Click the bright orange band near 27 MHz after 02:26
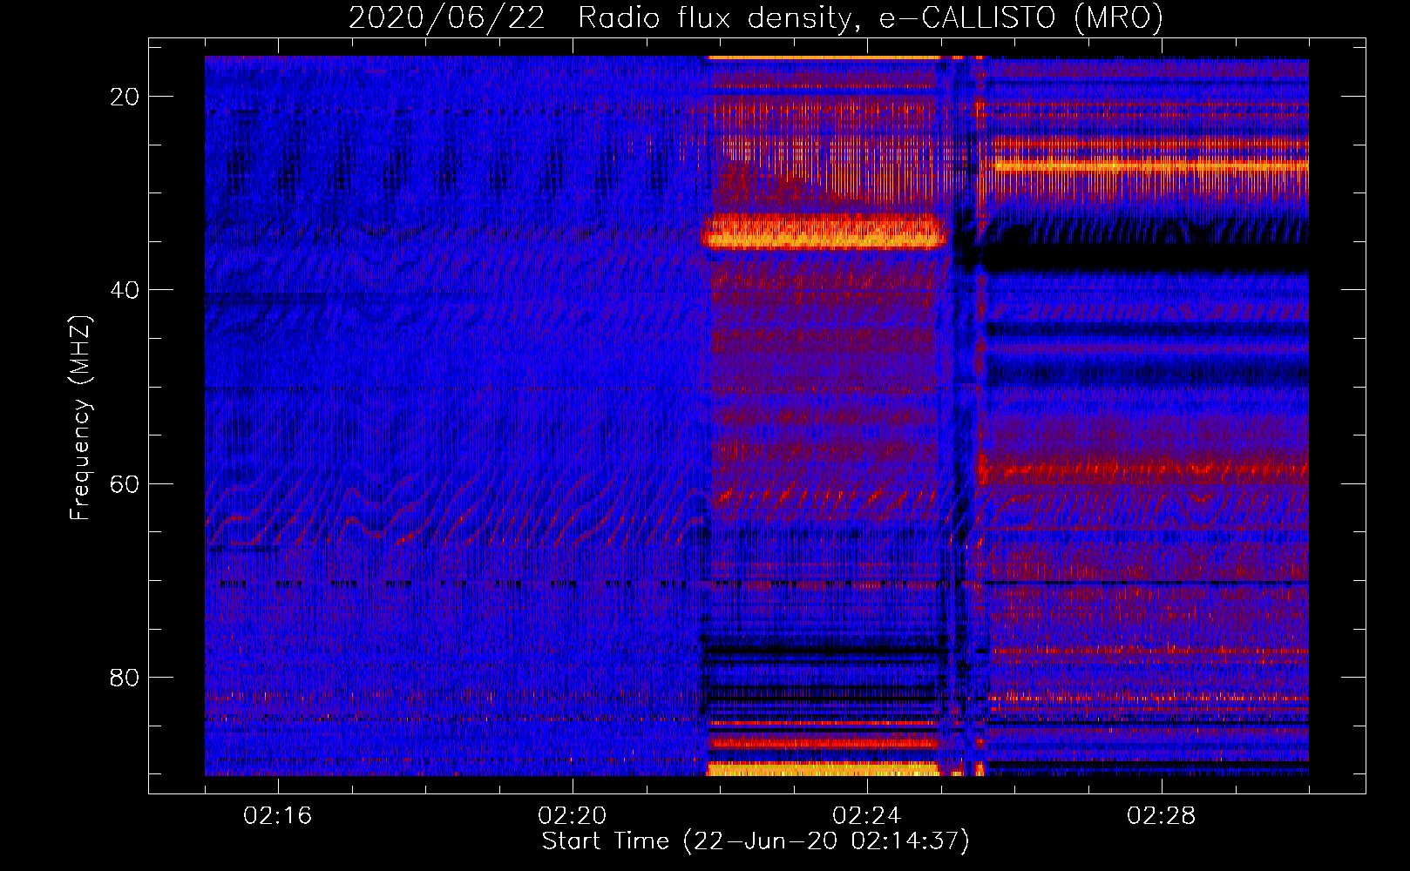The height and width of the screenshot is (871, 1410). (x=1149, y=165)
